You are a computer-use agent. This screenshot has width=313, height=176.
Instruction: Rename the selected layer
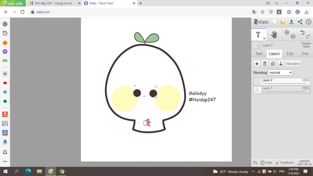293,64
